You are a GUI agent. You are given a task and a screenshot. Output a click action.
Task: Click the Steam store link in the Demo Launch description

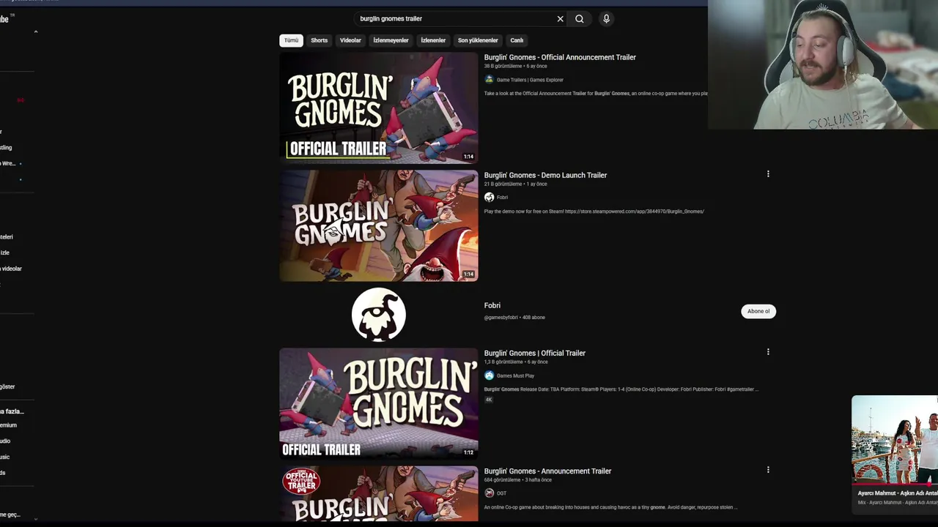coord(635,212)
